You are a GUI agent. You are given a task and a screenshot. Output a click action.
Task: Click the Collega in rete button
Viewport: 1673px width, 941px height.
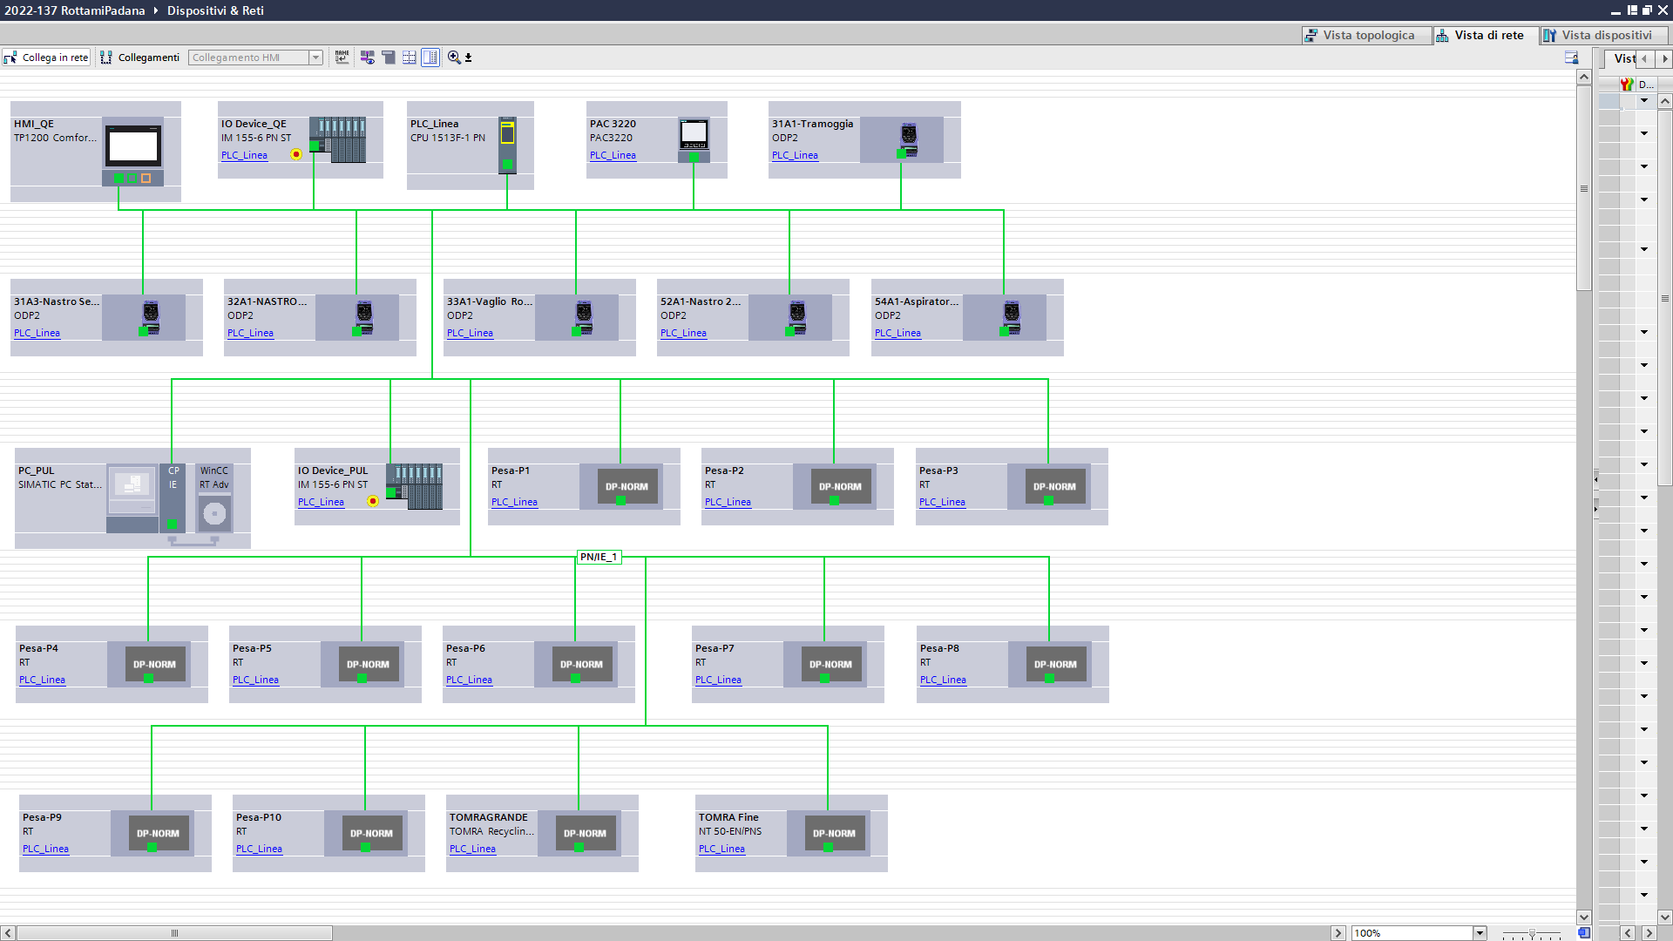pyautogui.click(x=46, y=58)
